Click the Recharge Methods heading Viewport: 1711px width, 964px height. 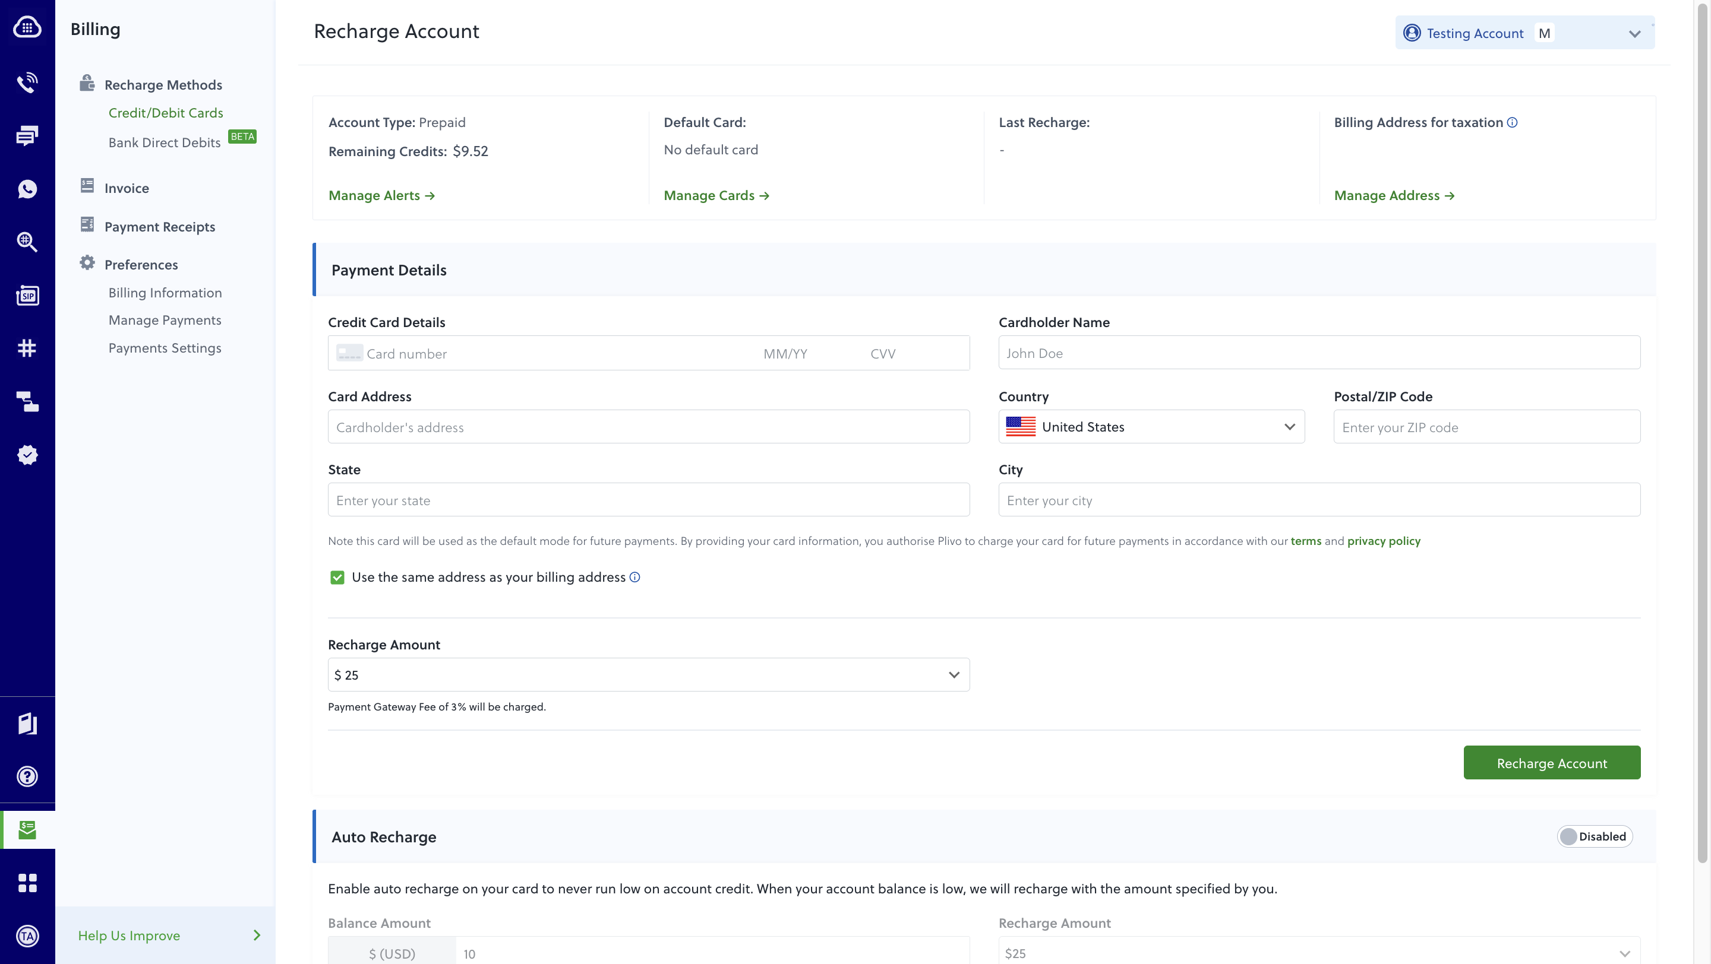[x=163, y=85]
